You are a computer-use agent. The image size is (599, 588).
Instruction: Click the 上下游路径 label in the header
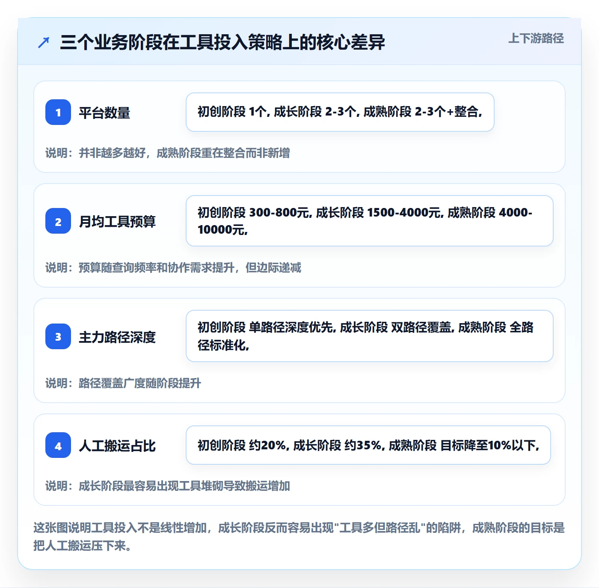coord(536,39)
